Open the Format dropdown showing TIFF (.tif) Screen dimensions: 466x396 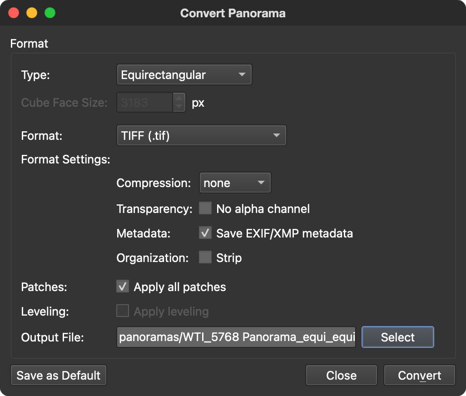(202, 135)
